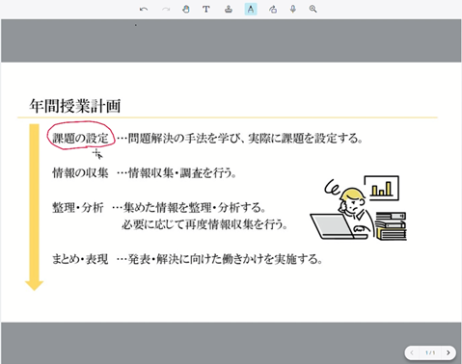
Task: Click the greyed redo arrow in the toolbar
Action: point(166,10)
